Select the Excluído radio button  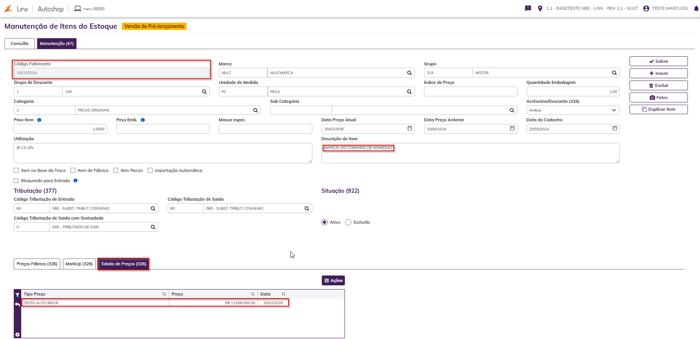click(348, 222)
